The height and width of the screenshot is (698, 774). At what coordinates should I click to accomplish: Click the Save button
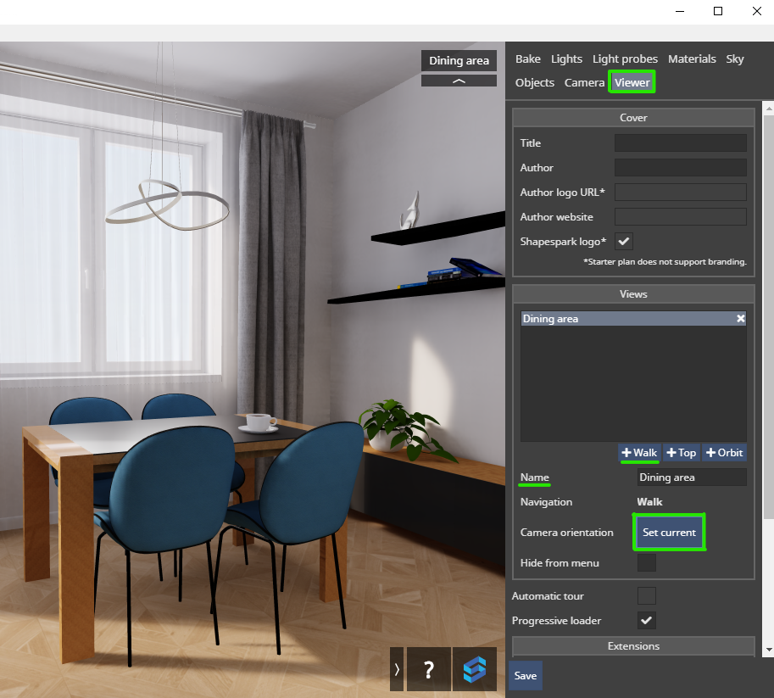pos(526,676)
